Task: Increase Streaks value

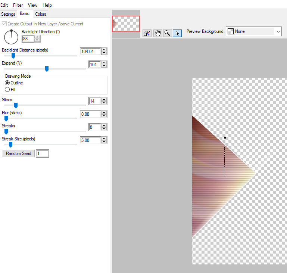Action: 104,125
